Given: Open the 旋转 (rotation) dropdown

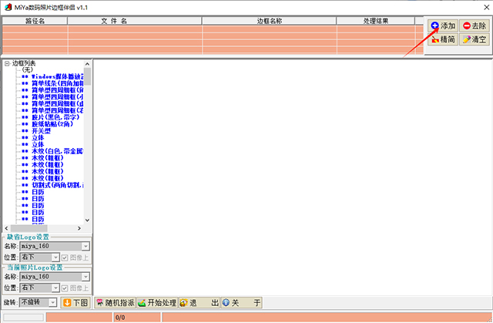Looking at the screenshot, I should click(53, 302).
